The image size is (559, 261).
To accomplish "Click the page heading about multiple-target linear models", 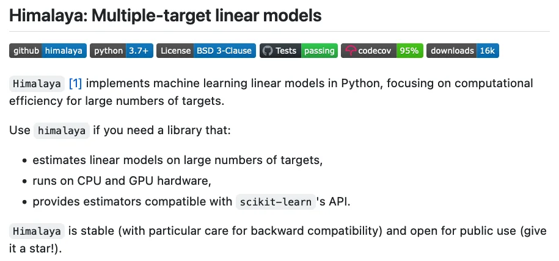I will coord(165,16).
